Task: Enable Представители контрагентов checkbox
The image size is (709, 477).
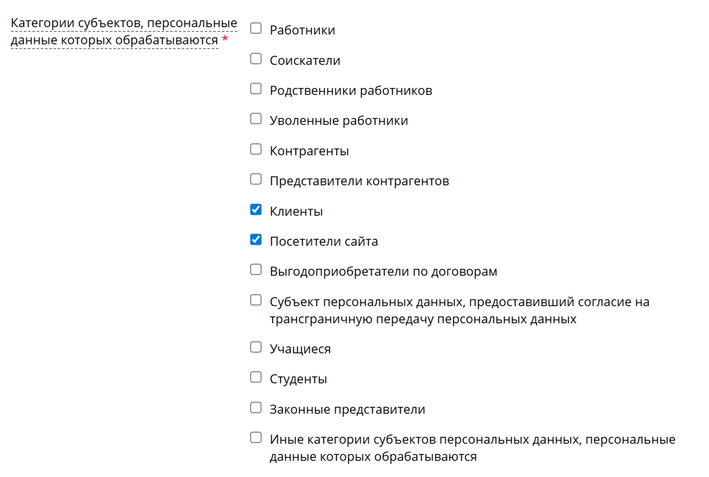Action: point(256,179)
